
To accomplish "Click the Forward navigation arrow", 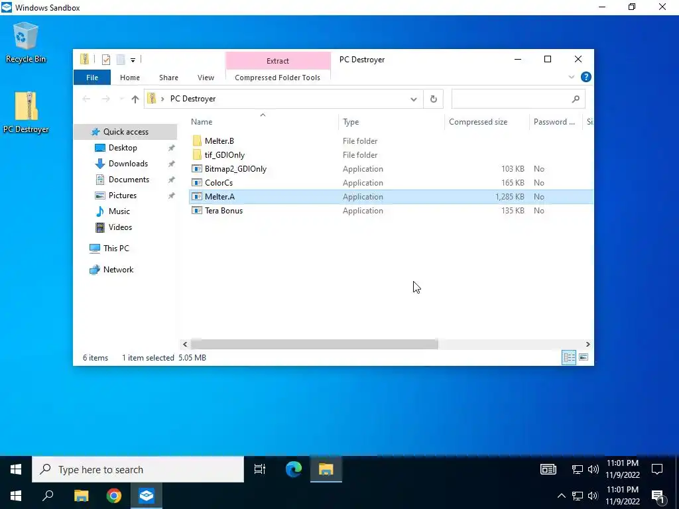I will pyautogui.click(x=105, y=99).
